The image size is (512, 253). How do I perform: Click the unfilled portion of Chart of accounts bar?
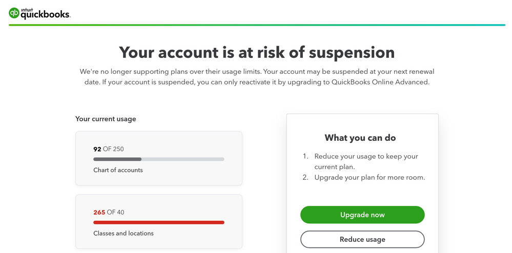(x=182, y=159)
